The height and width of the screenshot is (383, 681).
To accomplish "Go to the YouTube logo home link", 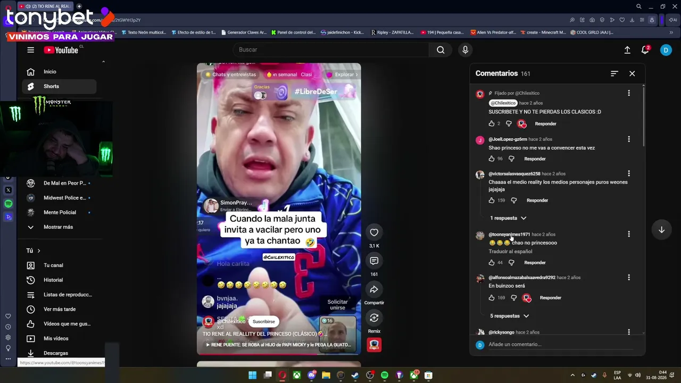I will pyautogui.click(x=61, y=50).
